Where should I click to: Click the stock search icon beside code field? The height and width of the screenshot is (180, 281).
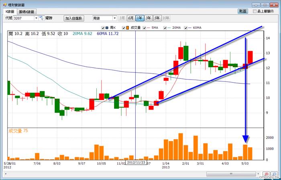click(41, 18)
